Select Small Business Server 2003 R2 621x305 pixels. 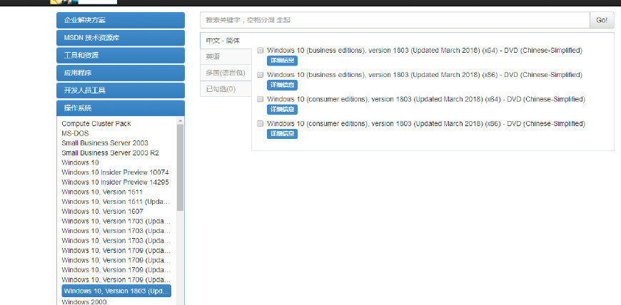pos(111,152)
